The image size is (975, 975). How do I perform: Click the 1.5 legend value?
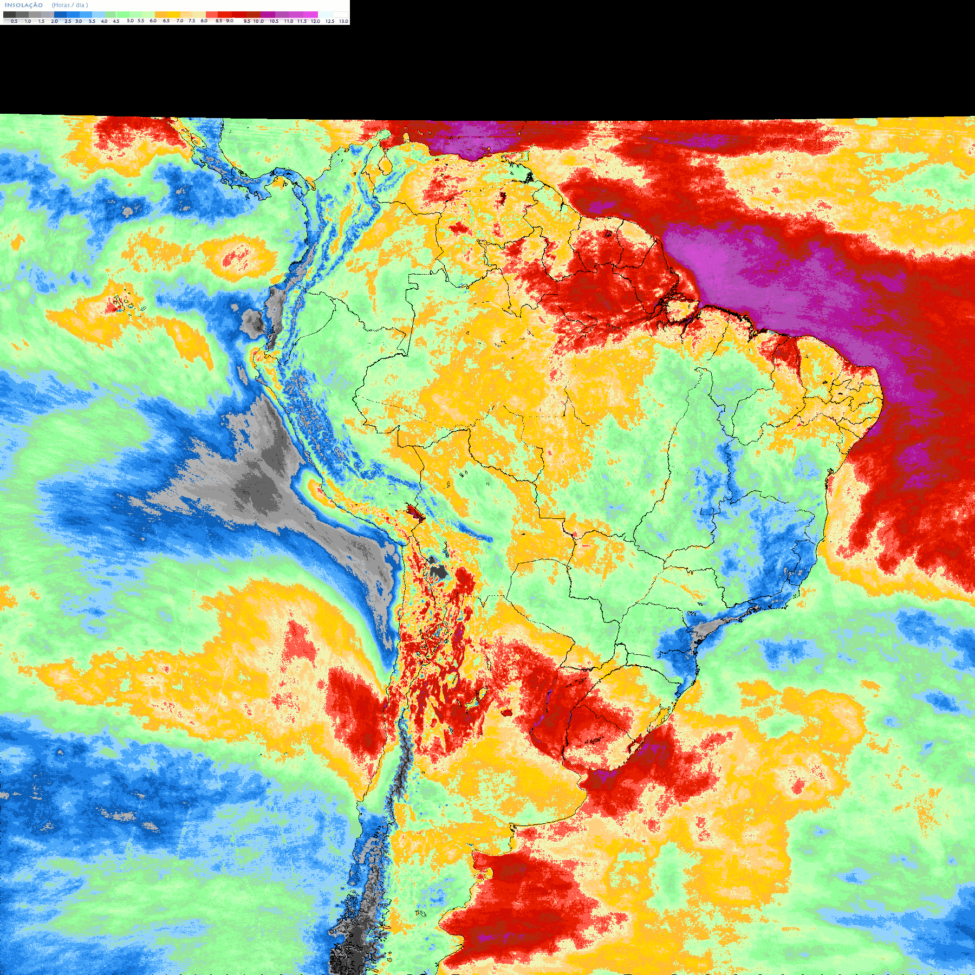[41, 21]
